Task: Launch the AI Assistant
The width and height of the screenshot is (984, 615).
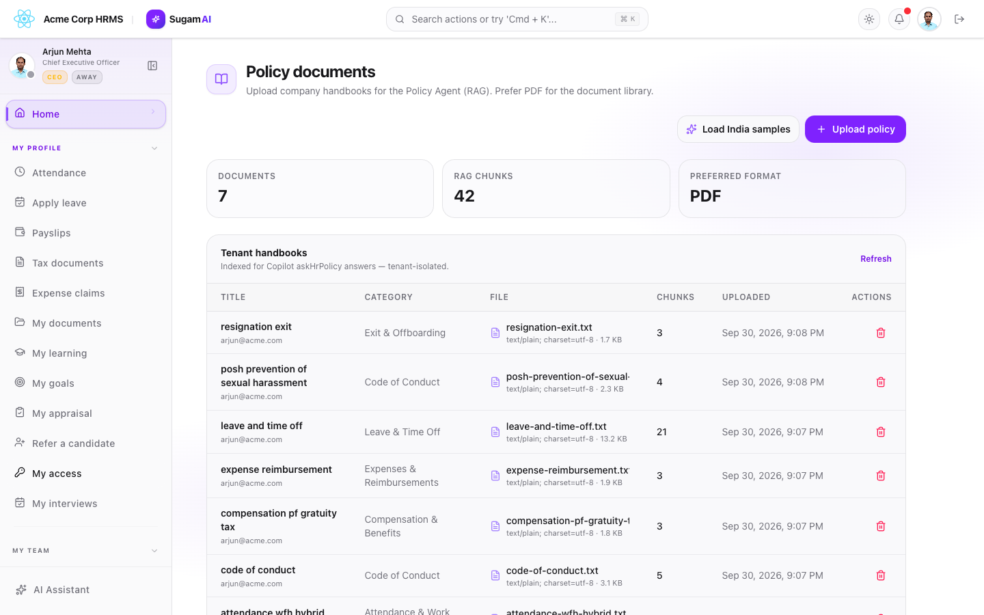Action: [86, 590]
